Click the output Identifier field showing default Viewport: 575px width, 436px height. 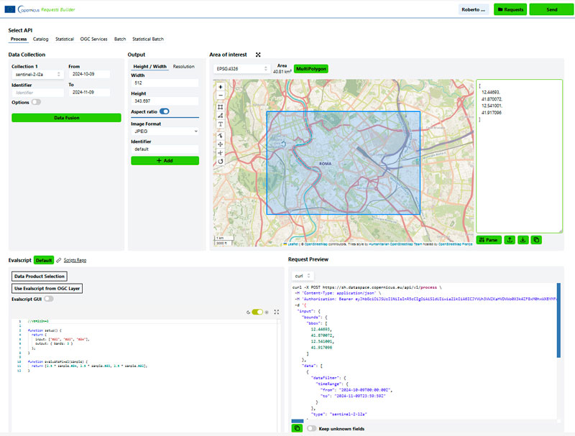165,149
